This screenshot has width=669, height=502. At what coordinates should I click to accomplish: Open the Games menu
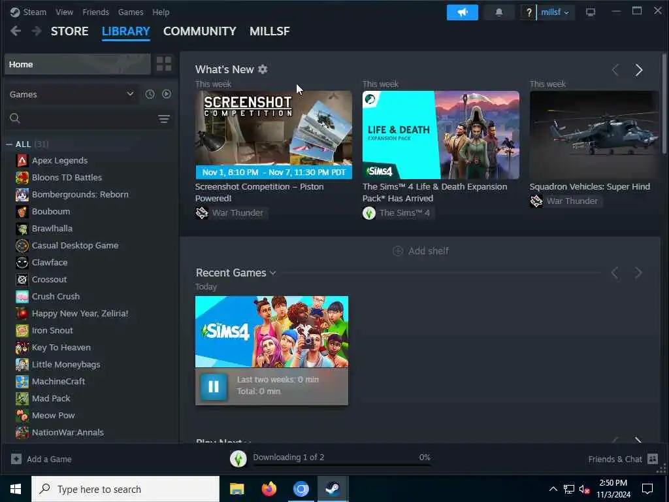(131, 12)
